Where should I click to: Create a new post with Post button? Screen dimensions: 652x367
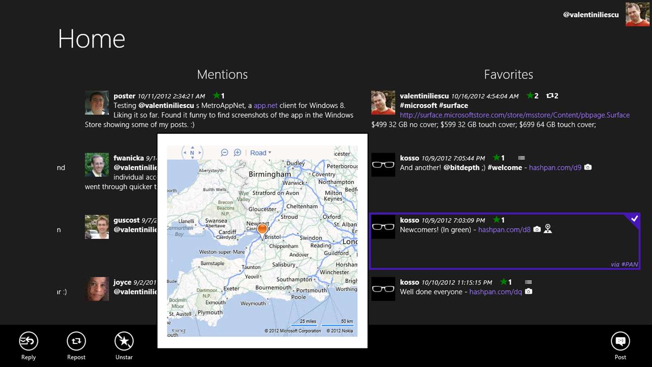click(x=620, y=342)
